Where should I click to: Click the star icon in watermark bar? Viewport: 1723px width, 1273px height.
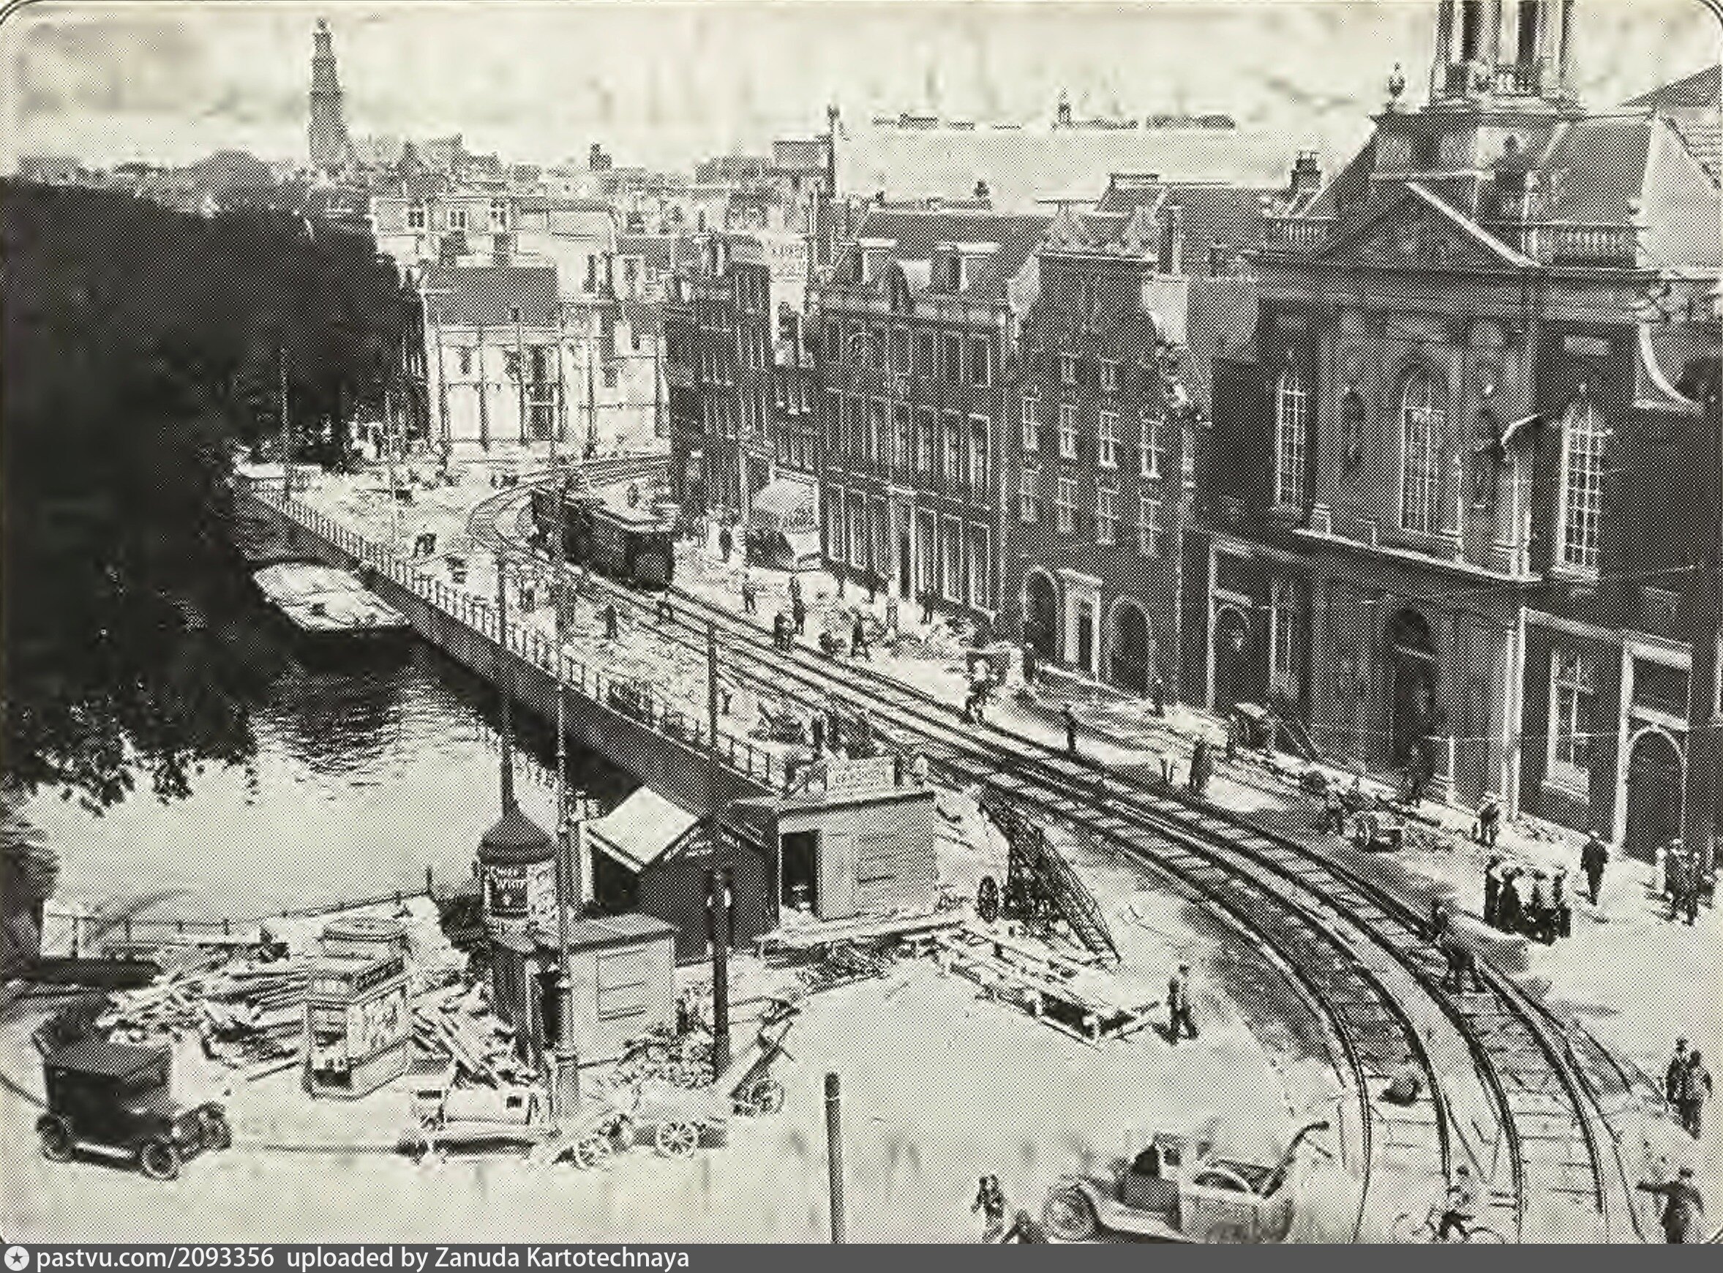coord(16,1259)
